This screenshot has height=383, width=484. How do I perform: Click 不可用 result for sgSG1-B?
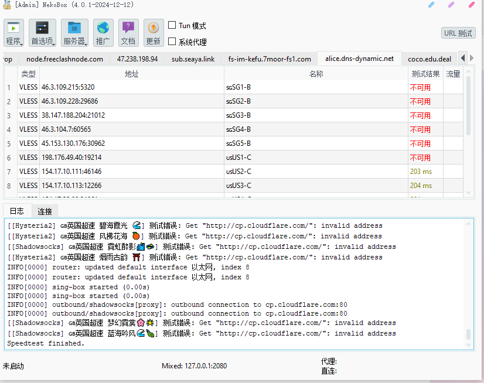(x=420, y=87)
